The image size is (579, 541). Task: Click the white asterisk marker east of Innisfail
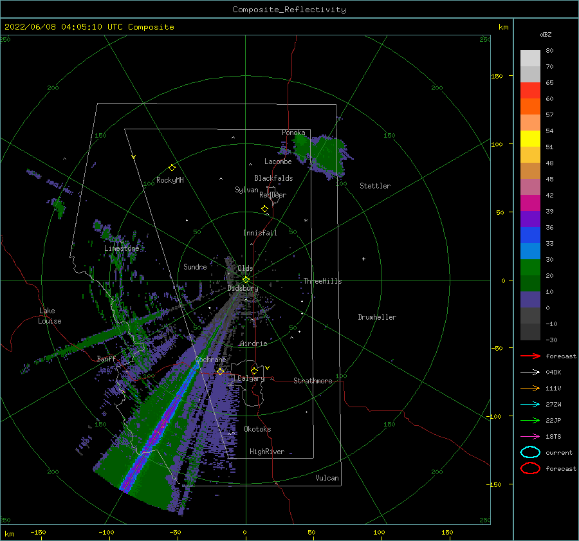coord(306,221)
